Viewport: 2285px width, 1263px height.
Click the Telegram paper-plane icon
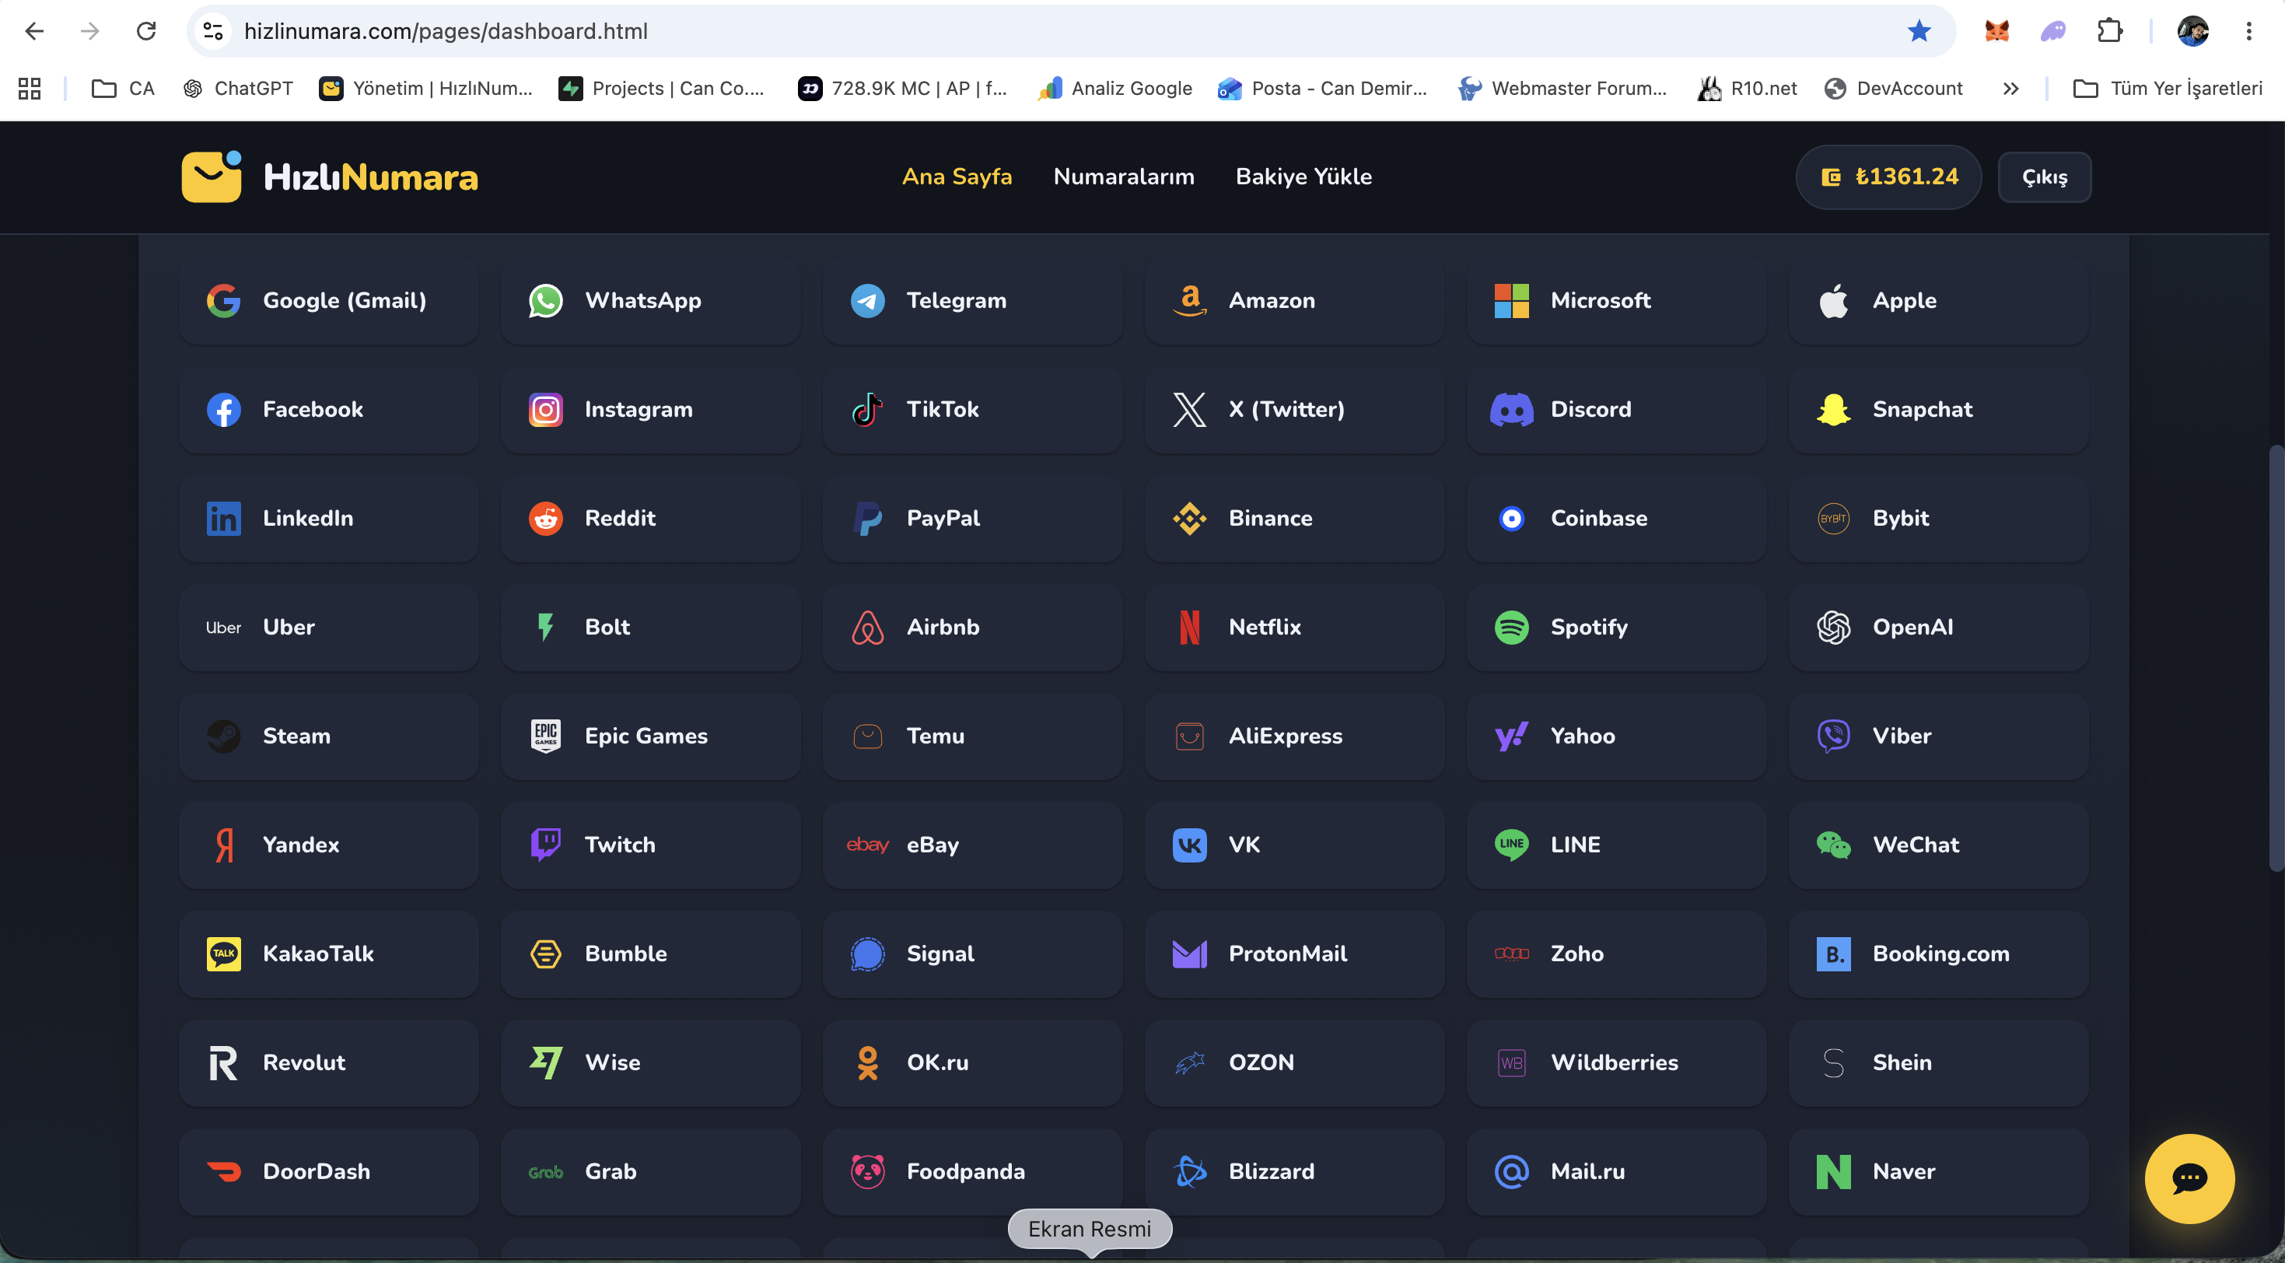(867, 301)
